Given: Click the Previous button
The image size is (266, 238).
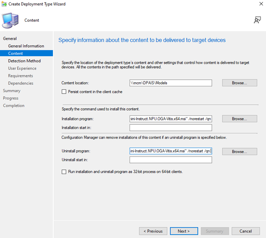Looking at the screenshot, I should pos(153,231).
